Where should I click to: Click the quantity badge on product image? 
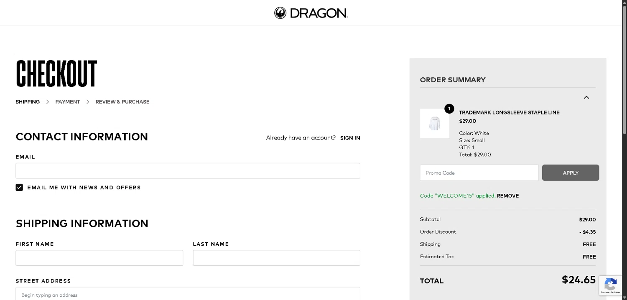[x=449, y=109]
